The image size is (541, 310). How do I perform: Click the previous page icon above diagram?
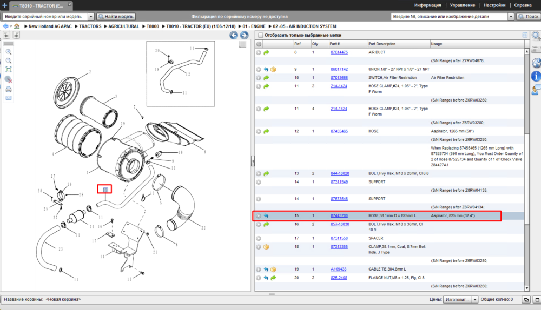(6, 35)
